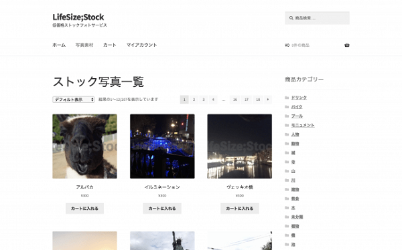The image size is (402, 250).
Task: Add アルパカ to cart
Action: [84, 209]
